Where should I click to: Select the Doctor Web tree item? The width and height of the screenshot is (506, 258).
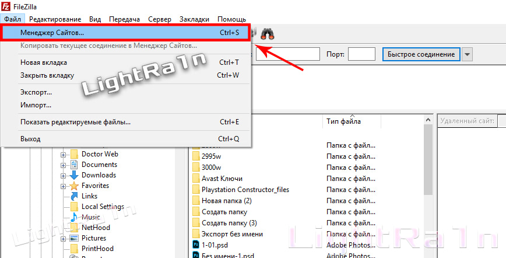pos(100,154)
